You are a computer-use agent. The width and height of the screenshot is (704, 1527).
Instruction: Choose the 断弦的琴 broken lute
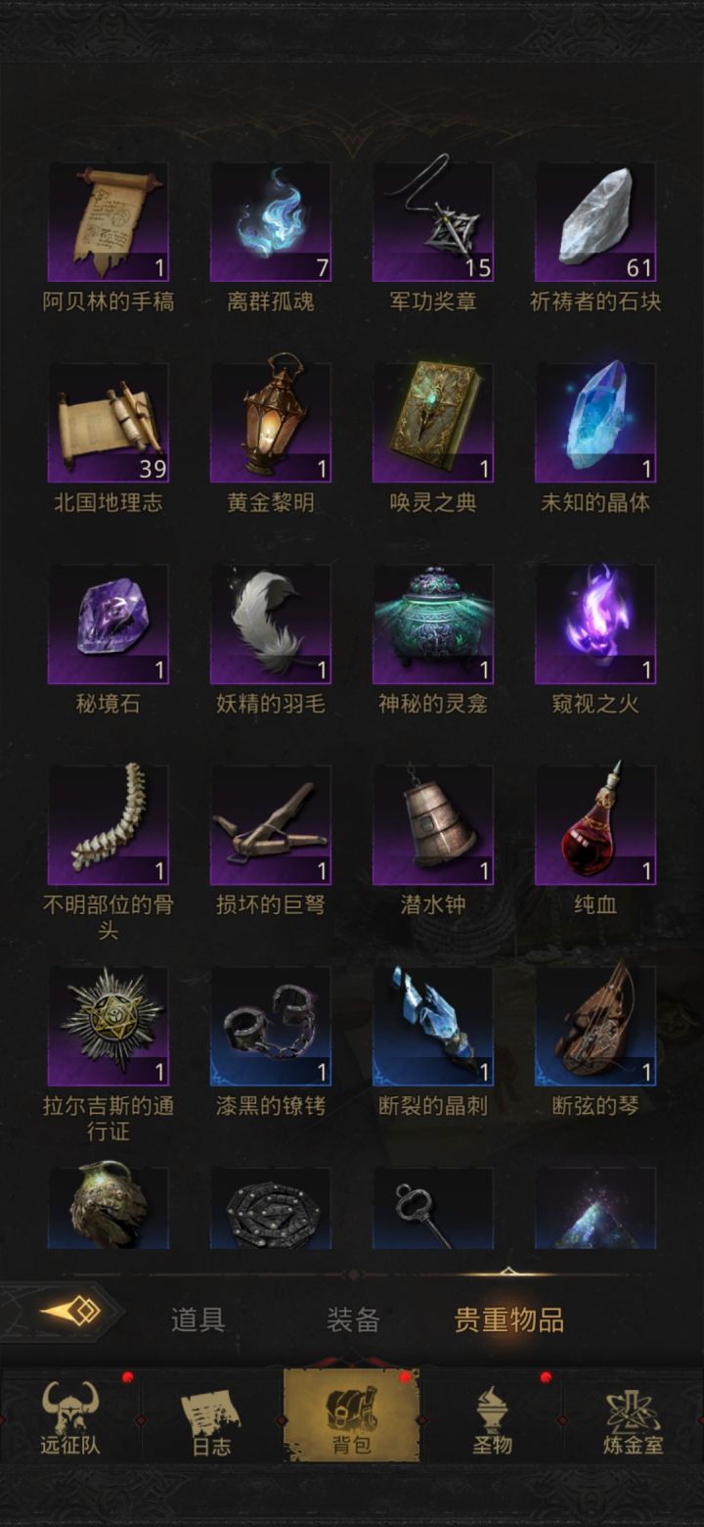tap(594, 1027)
